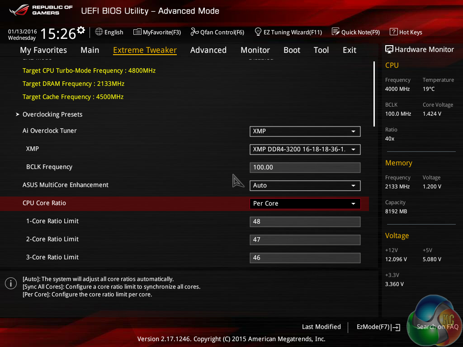Open the Tool tab
The width and height of the screenshot is (463, 347).
[x=321, y=50]
